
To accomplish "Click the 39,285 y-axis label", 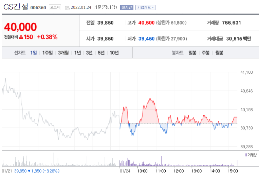I will pos(246,147).
